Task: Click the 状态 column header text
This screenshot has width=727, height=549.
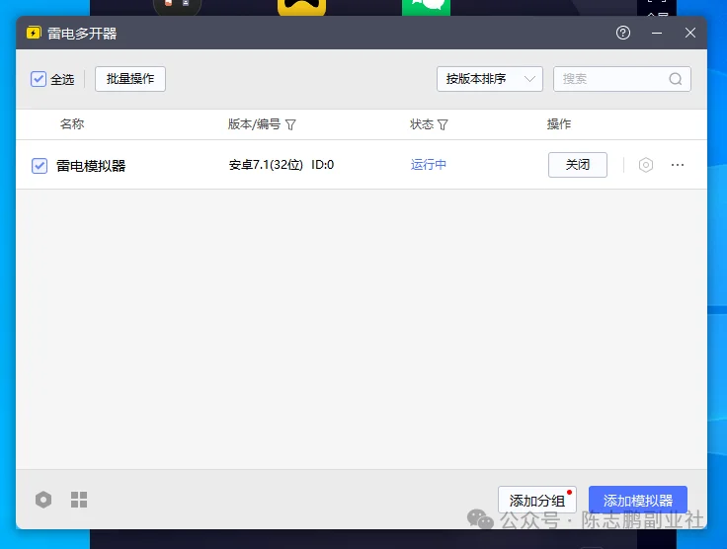Action: pyautogui.click(x=422, y=124)
